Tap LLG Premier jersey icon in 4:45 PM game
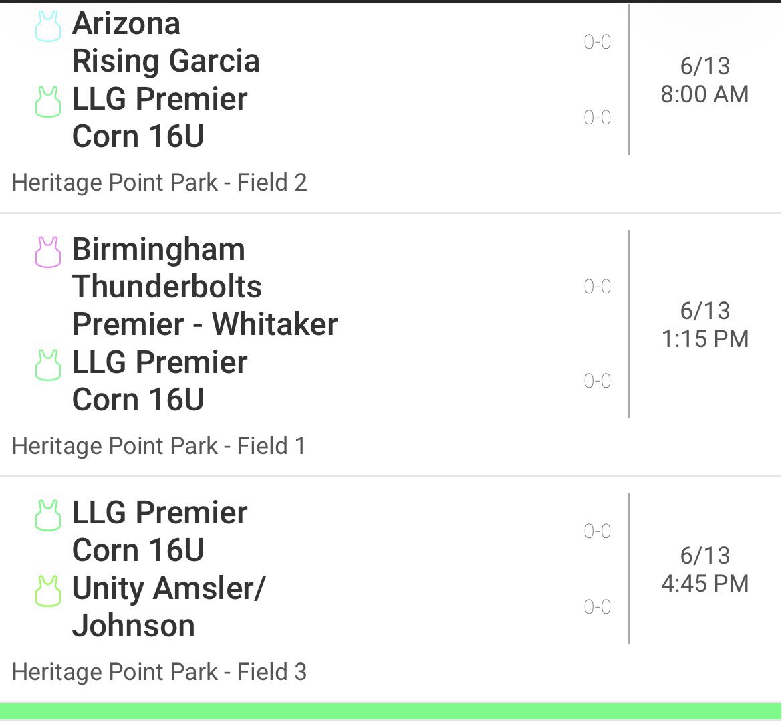The height and width of the screenshot is (724, 782). coord(48,515)
